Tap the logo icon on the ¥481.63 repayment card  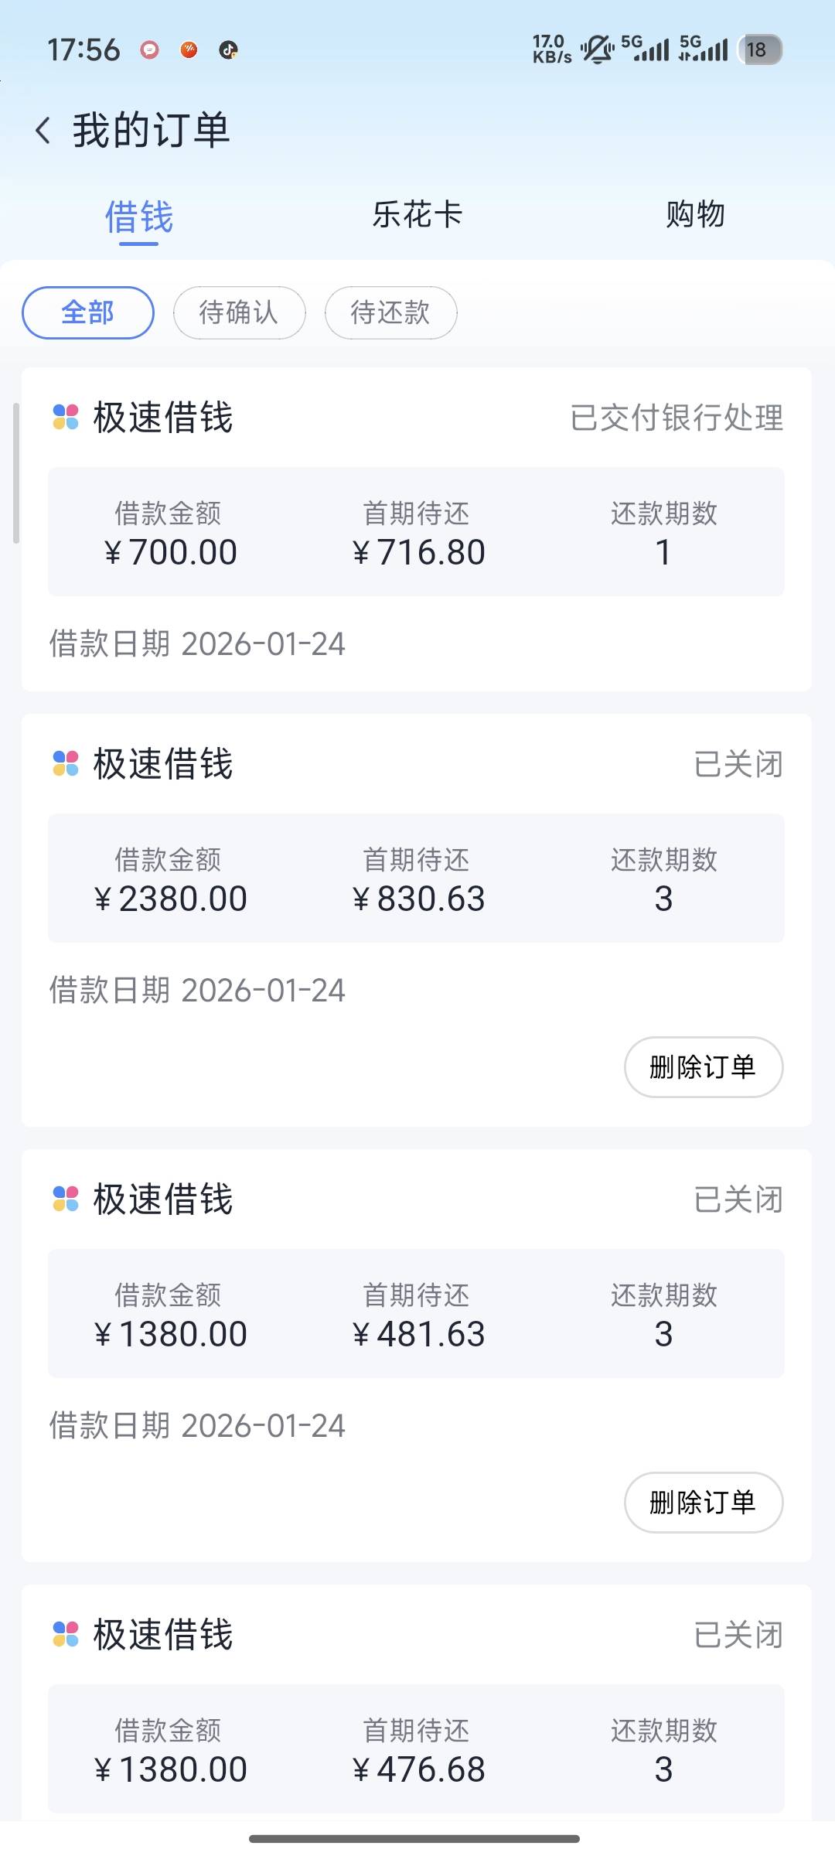coord(66,1199)
